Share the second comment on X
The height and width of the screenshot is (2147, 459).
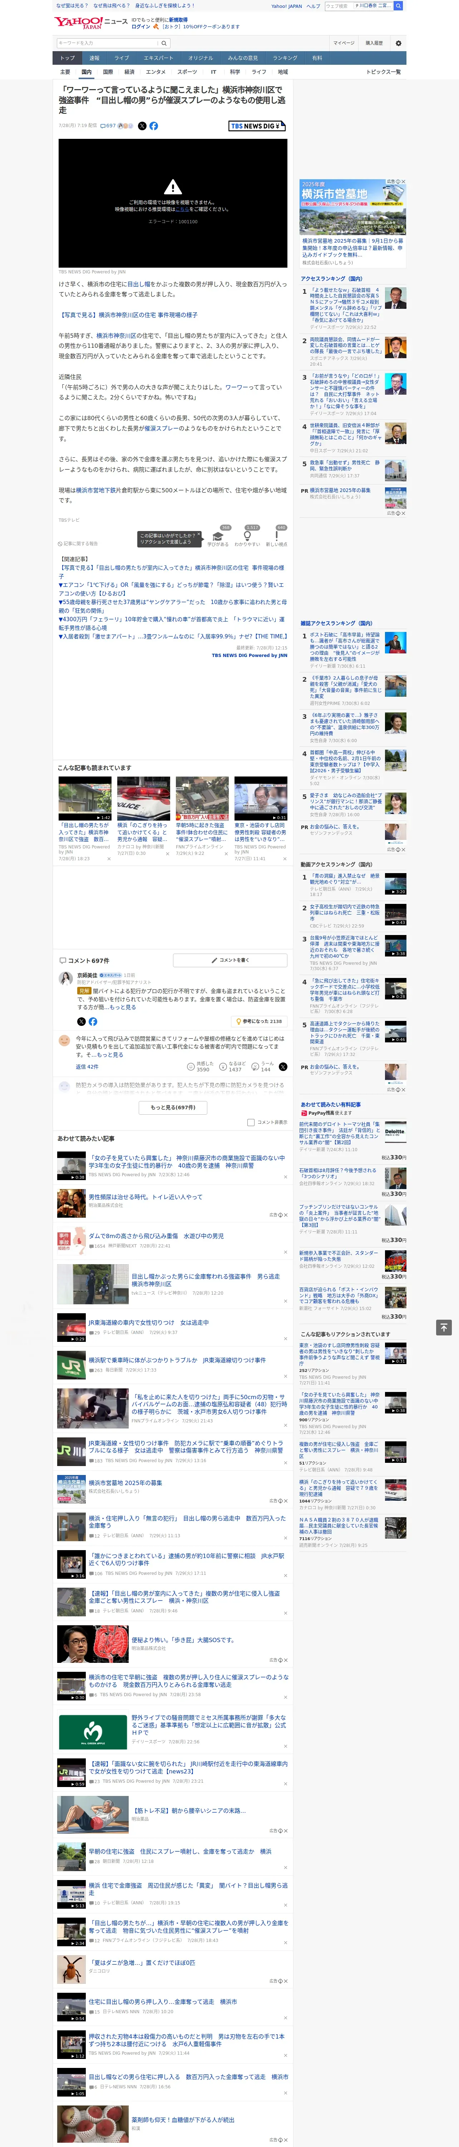tap(282, 1066)
